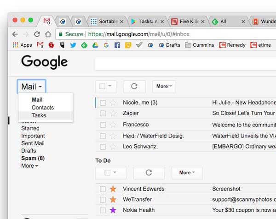Refresh the inbox using top refresh icon

tap(134, 86)
